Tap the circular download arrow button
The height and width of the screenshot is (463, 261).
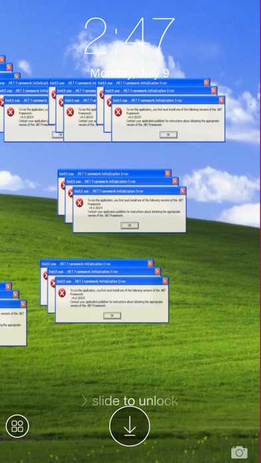[x=129, y=426]
